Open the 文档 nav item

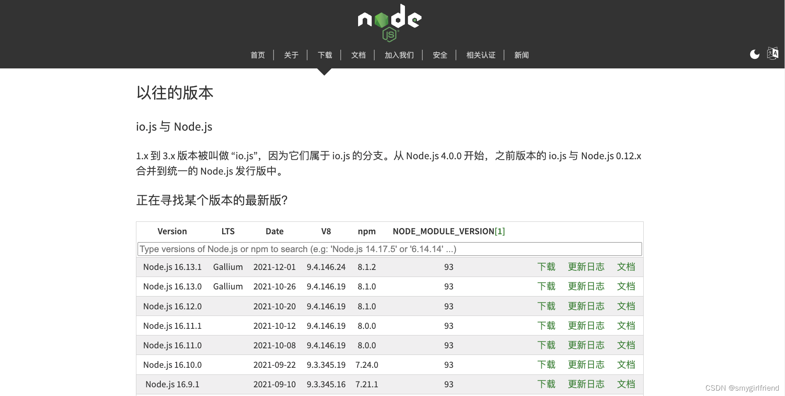click(359, 55)
